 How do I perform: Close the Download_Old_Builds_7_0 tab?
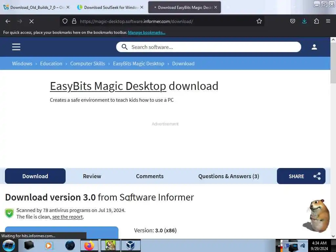[x=68, y=7]
